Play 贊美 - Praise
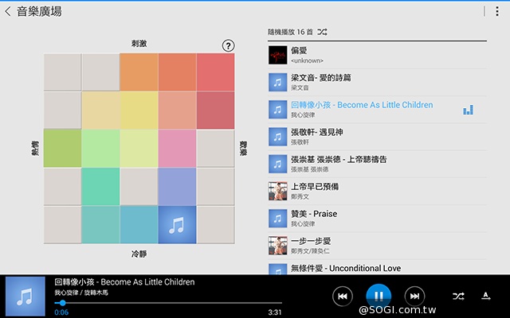The image size is (510, 318). tap(377, 219)
